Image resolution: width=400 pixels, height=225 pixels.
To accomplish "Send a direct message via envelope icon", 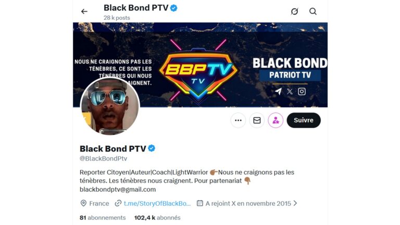I will point(257,120).
